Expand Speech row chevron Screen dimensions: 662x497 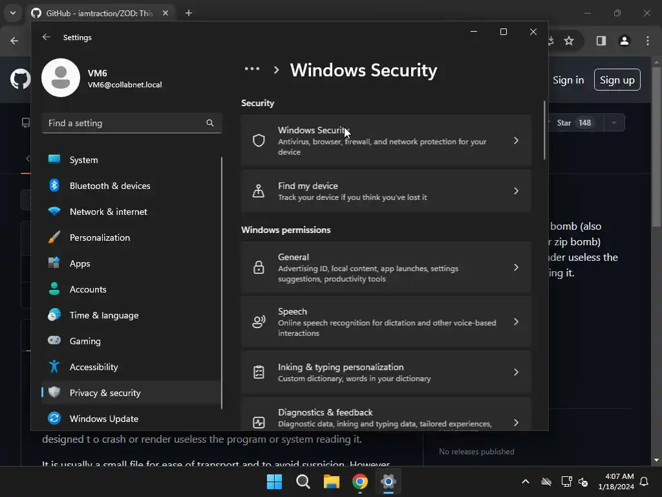pos(516,322)
